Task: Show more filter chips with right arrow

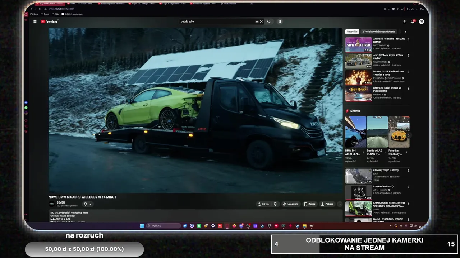Action: tap(406, 32)
